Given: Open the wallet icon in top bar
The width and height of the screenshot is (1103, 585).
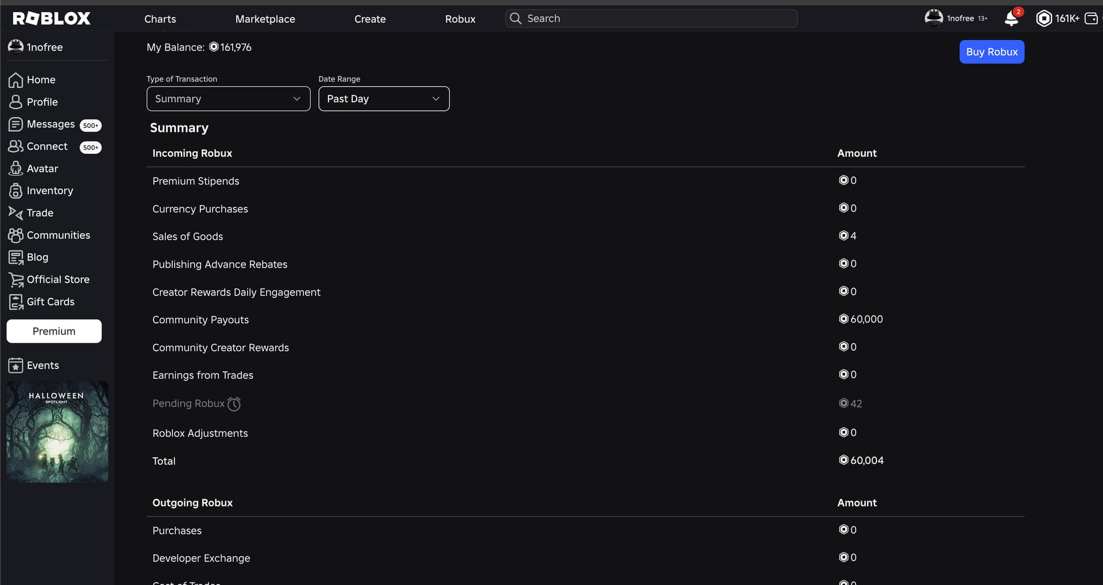Looking at the screenshot, I should [x=1091, y=18].
